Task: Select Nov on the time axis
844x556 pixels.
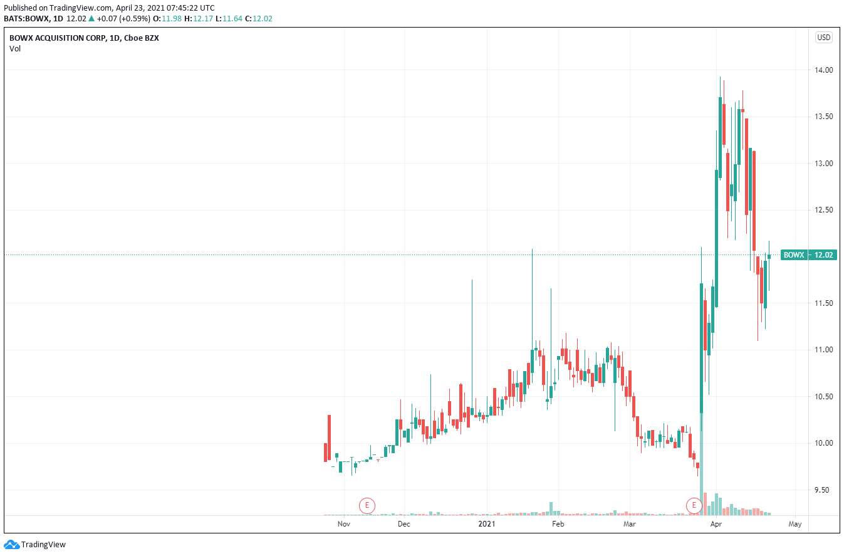Action: click(x=343, y=523)
